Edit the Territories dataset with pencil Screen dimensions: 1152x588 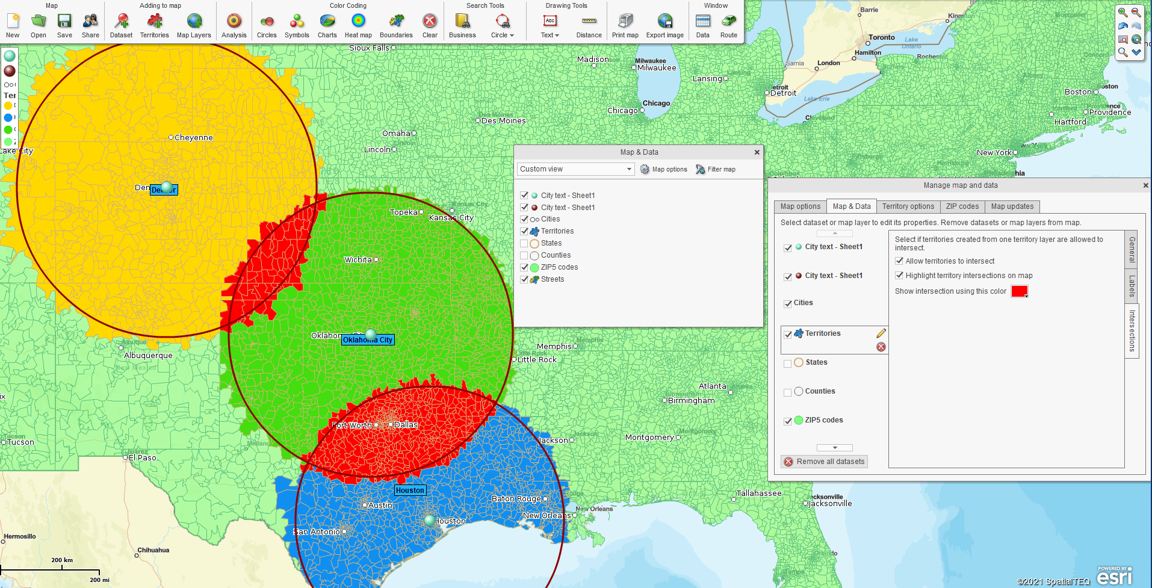(881, 333)
